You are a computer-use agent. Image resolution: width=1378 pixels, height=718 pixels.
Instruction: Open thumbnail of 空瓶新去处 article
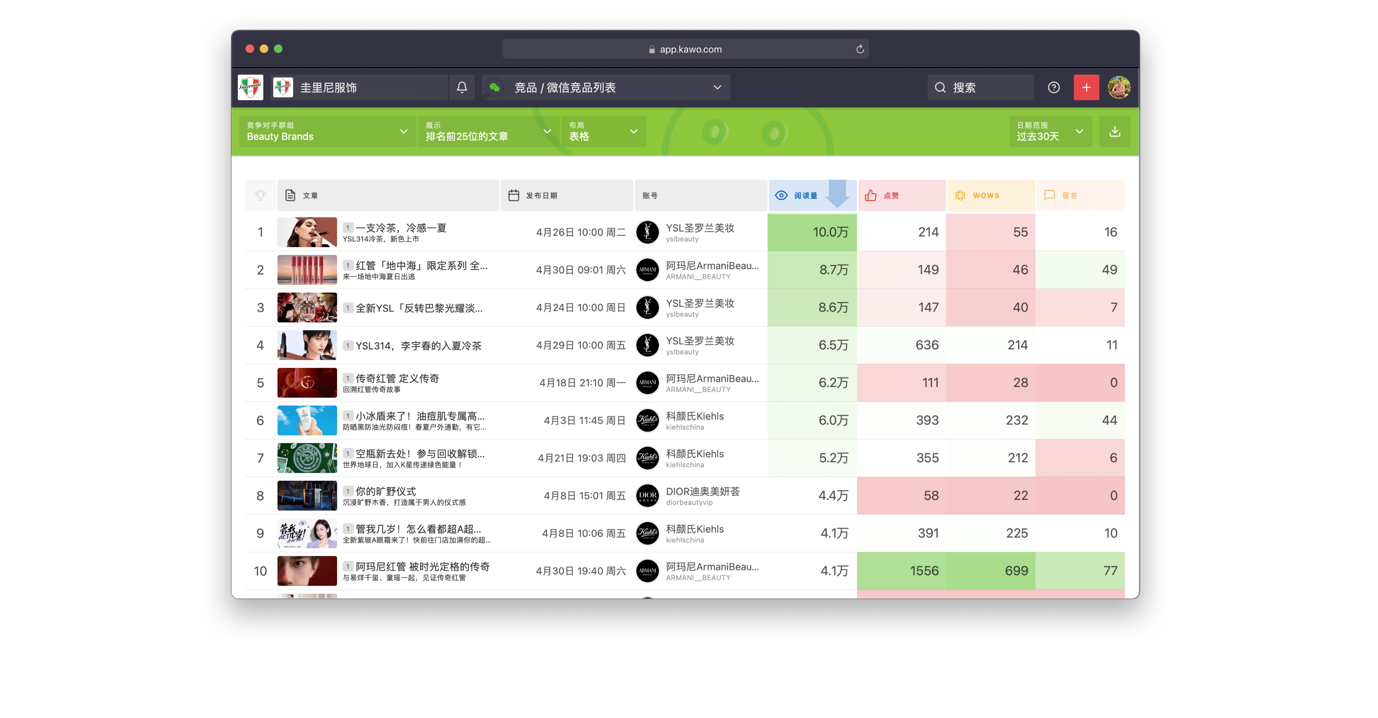307,458
